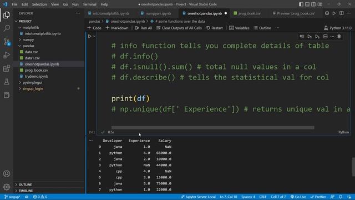Open the Accounts icon in activity bar

click(x=7, y=174)
